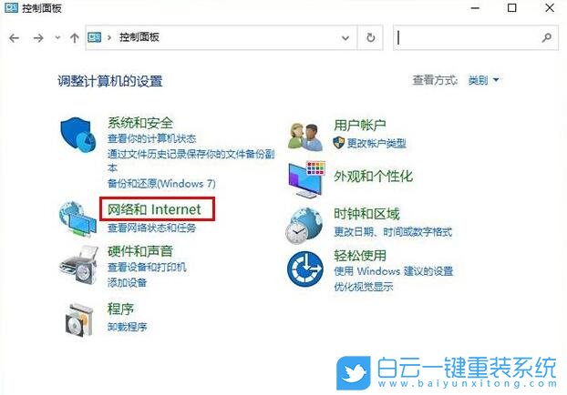Expand the address bar history dropdown
The width and height of the screenshot is (567, 395).
(x=345, y=38)
